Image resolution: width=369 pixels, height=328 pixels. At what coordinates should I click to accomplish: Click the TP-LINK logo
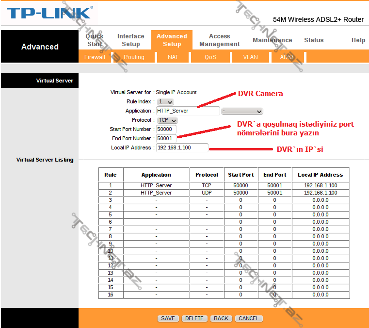[48, 13]
